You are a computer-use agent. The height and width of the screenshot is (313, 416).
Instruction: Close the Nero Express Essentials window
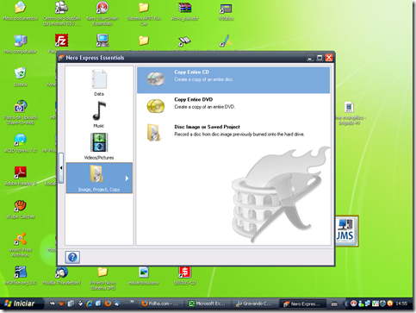[x=329, y=58]
